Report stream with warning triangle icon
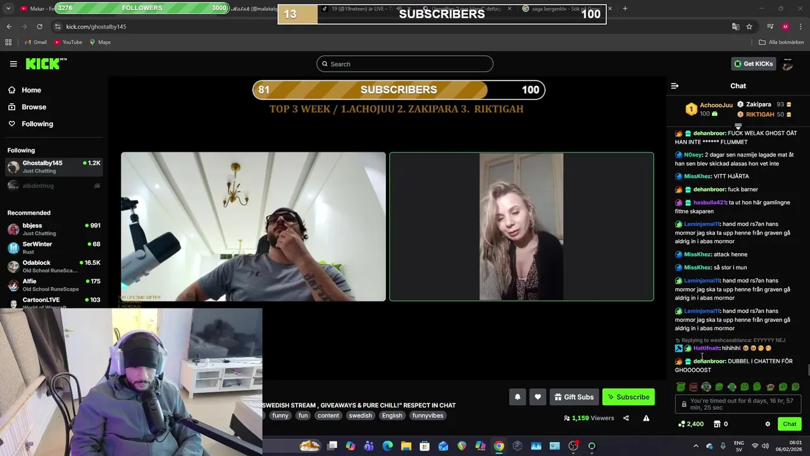This screenshot has width=810, height=456. tap(646, 418)
